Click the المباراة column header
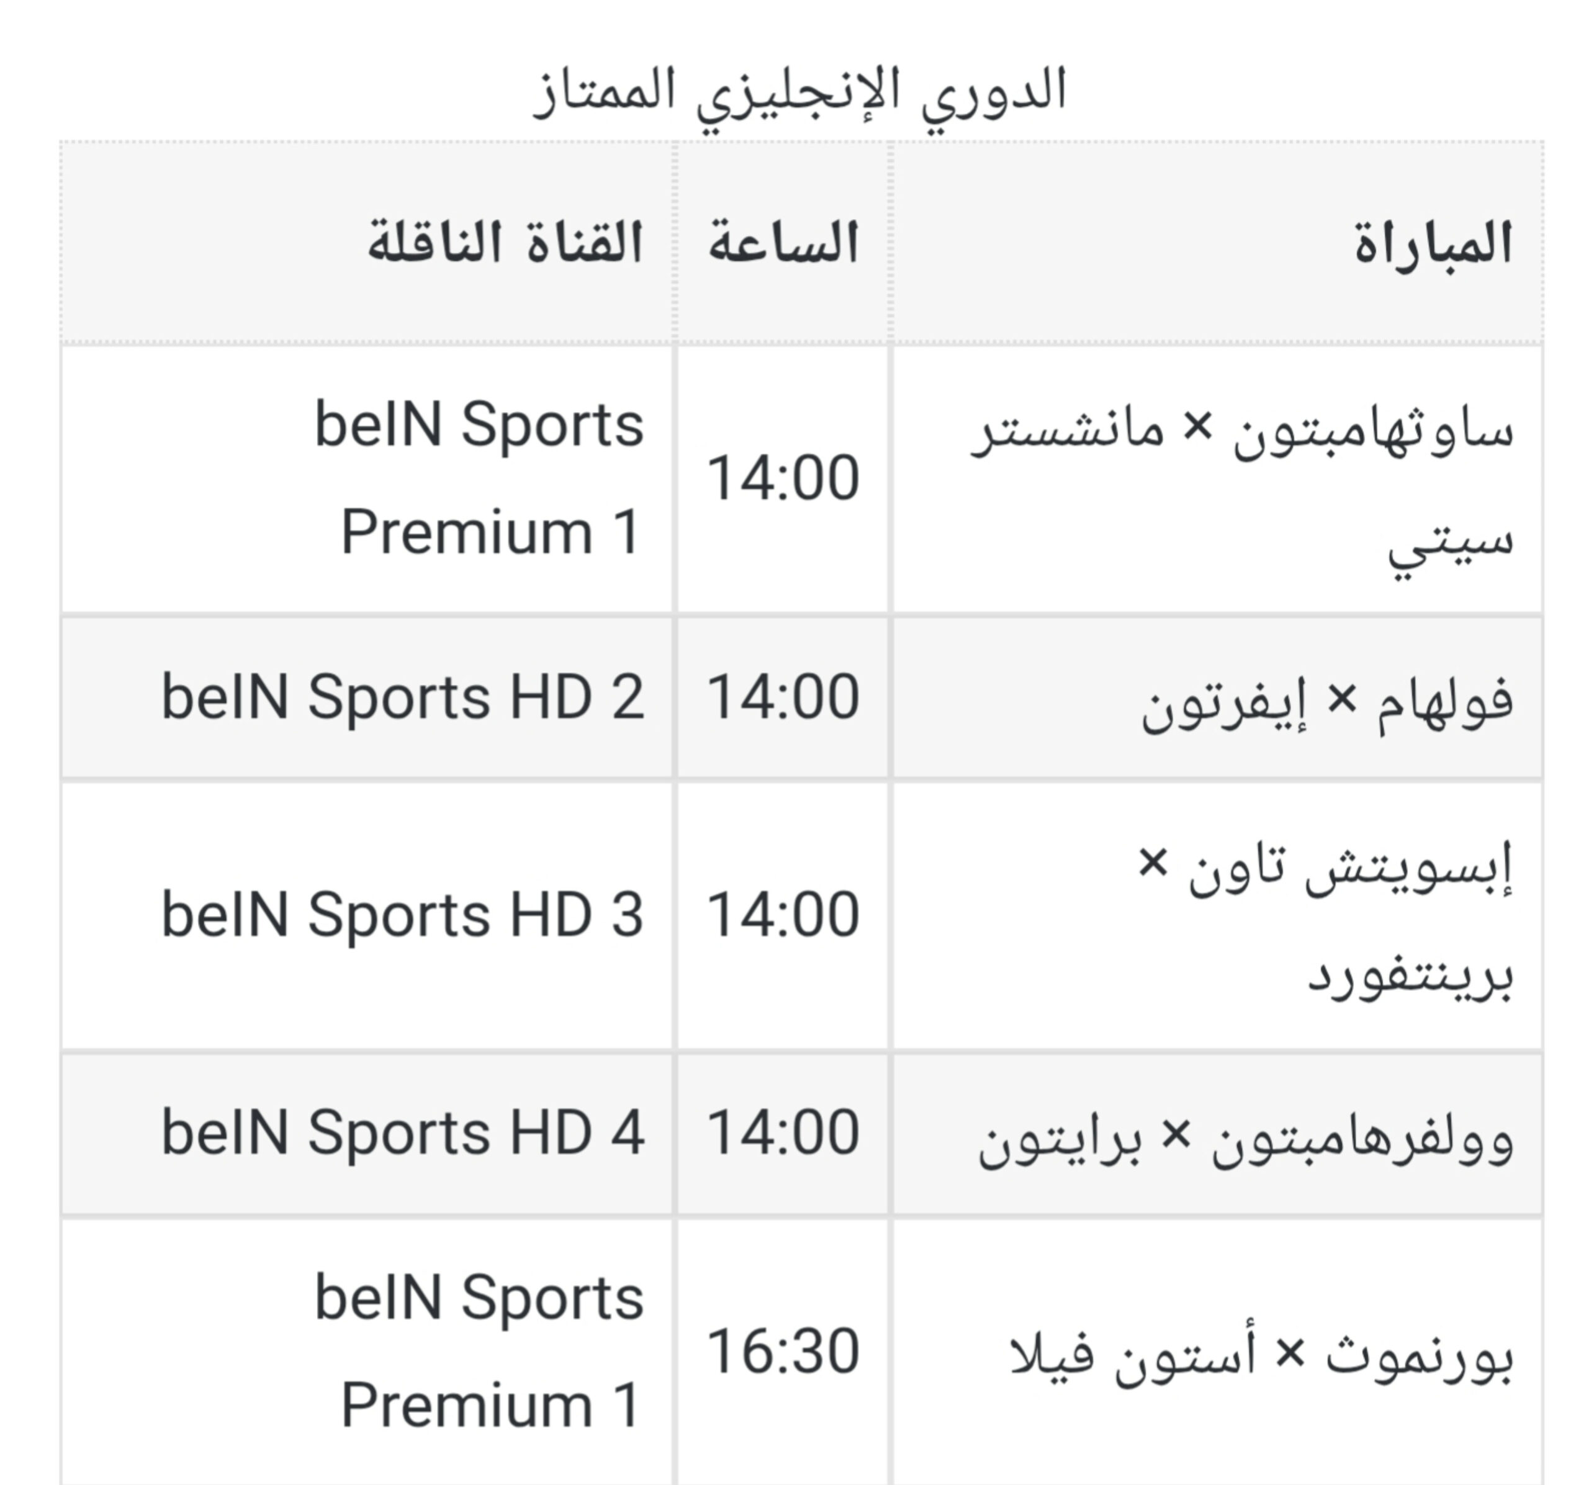 click(x=1433, y=243)
